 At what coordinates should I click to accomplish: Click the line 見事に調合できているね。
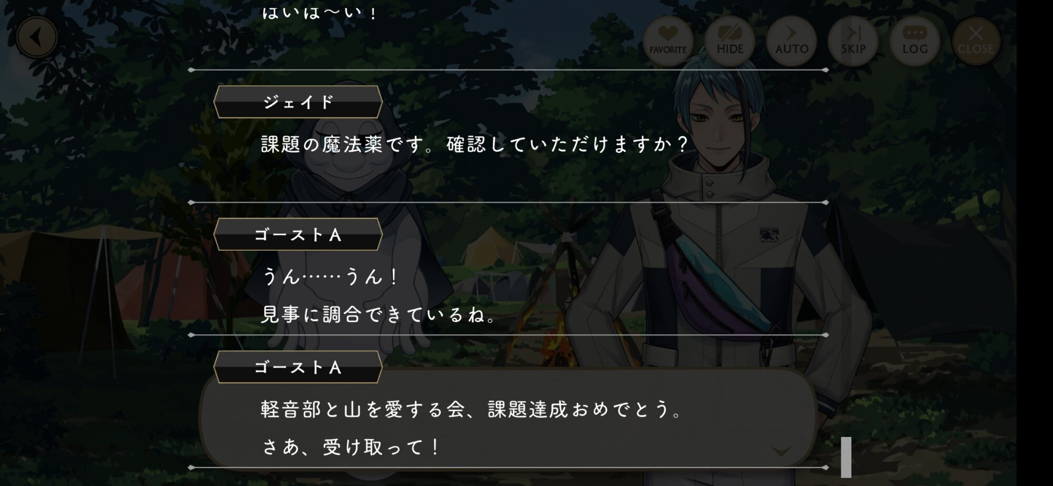click(379, 314)
